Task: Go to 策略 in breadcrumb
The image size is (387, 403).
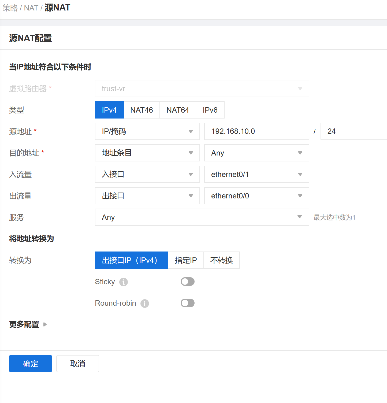Action: 10,8
